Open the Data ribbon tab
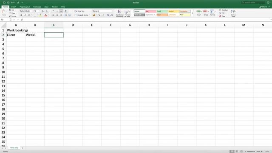 [x=46, y=7]
